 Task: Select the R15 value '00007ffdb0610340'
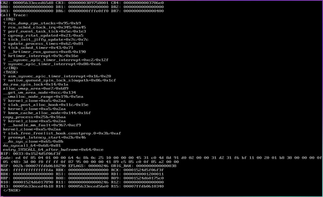(144, 186)
